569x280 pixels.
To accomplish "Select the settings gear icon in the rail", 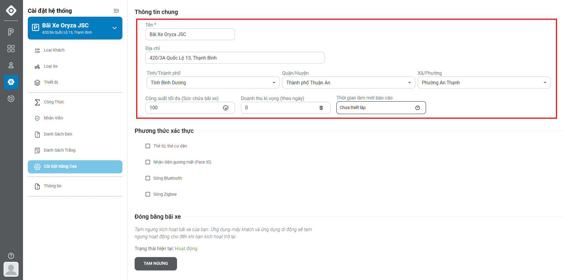I will 11,82.
